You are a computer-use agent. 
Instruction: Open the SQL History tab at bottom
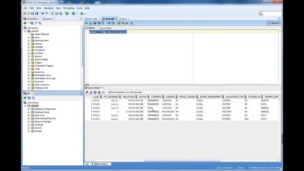pos(102,164)
